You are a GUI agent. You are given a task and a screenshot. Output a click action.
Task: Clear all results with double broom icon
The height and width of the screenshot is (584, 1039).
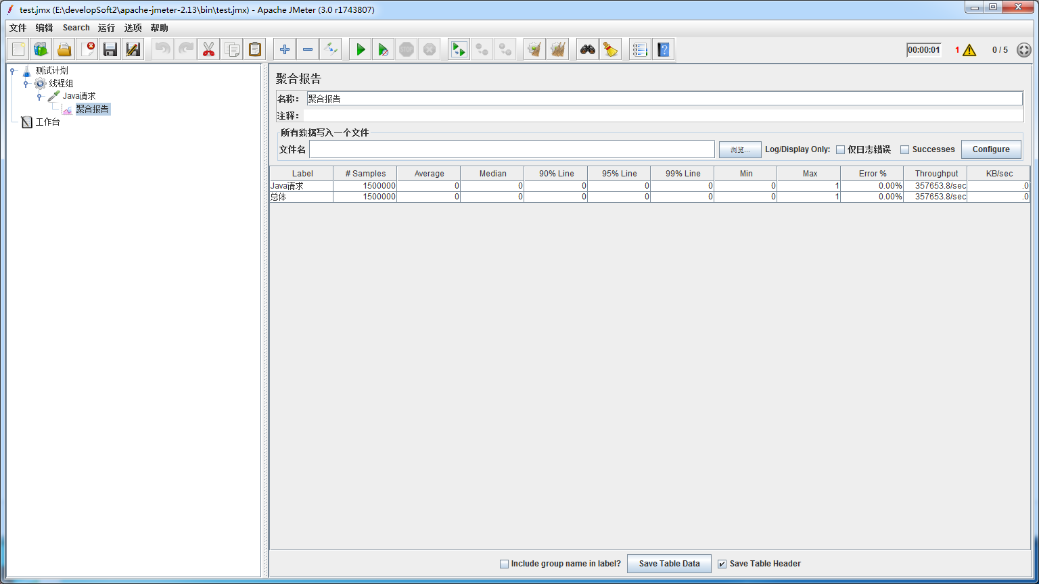558,49
